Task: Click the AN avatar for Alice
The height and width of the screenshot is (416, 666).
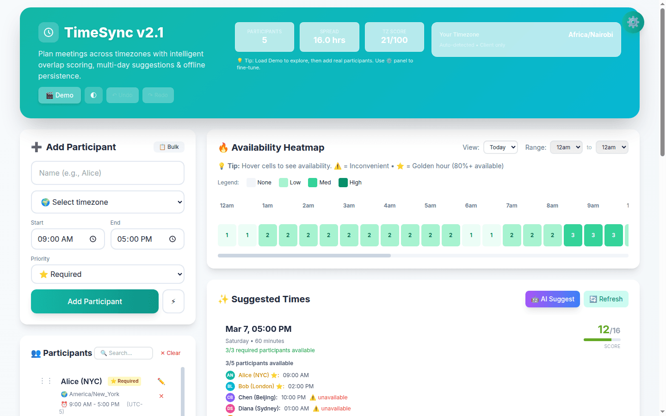Action: tap(230, 375)
